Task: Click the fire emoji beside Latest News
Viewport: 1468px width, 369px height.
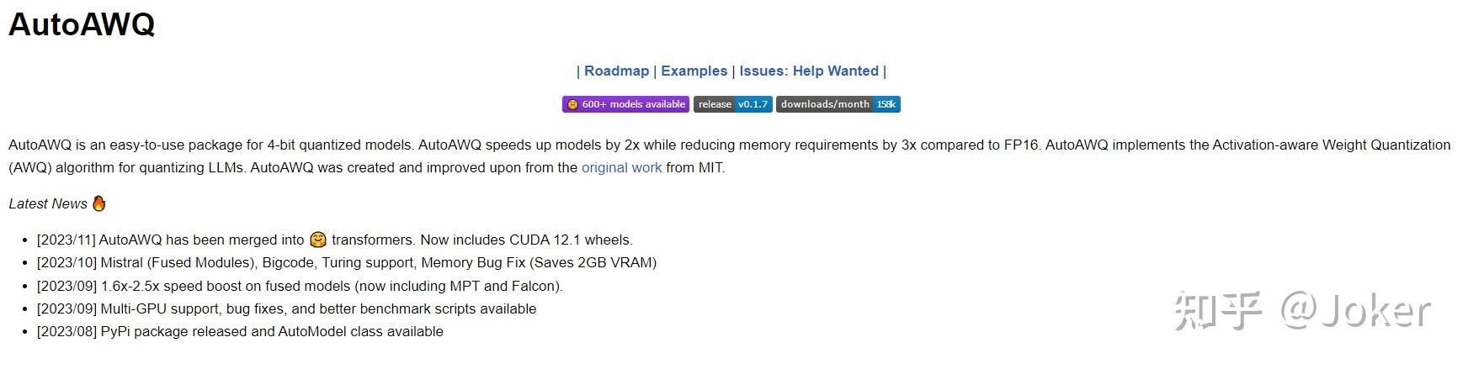Action: point(99,203)
